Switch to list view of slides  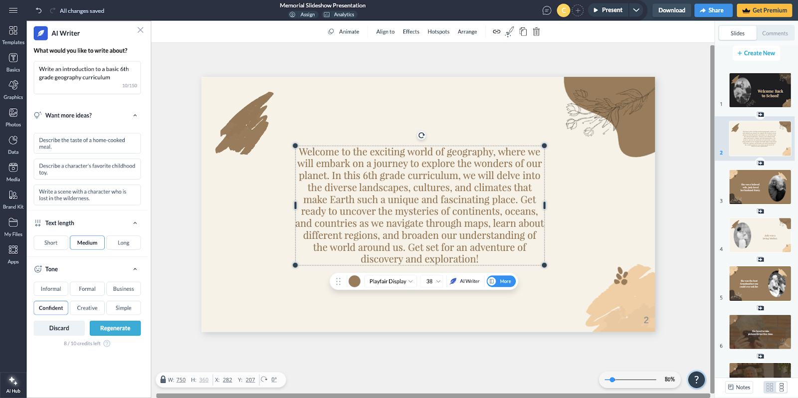click(x=782, y=387)
